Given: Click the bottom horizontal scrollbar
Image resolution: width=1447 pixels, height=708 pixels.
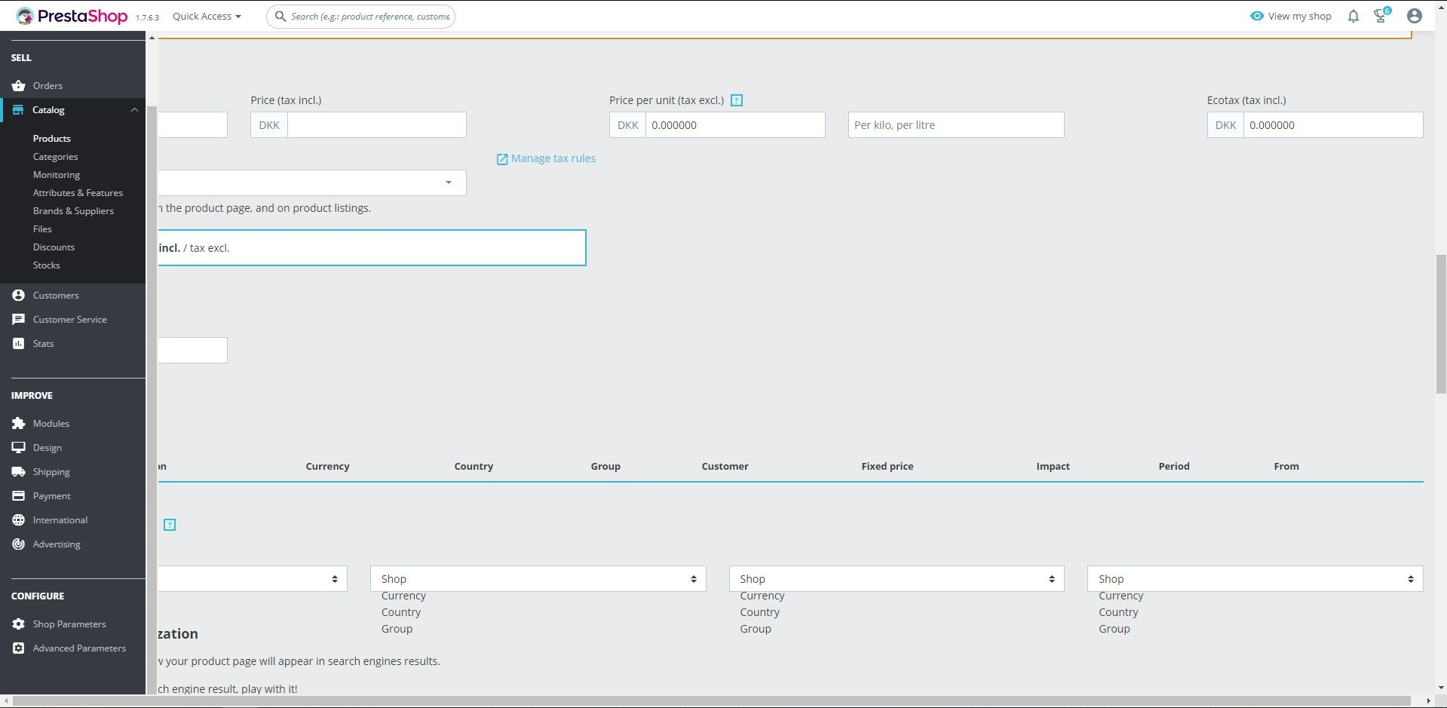Looking at the screenshot, I should pyautogui.click(x=712, y=701).
